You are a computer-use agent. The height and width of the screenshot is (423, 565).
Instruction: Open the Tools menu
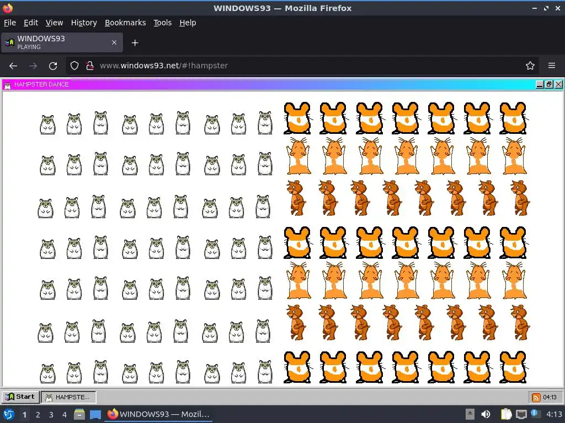163,23
